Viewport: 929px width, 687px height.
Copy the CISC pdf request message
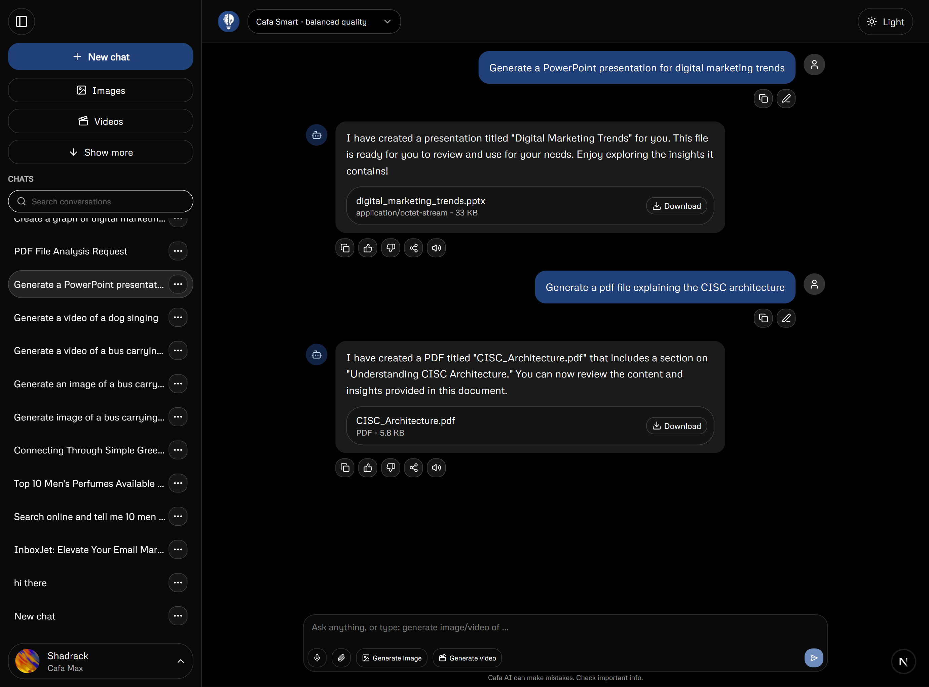tap(763, 318)
